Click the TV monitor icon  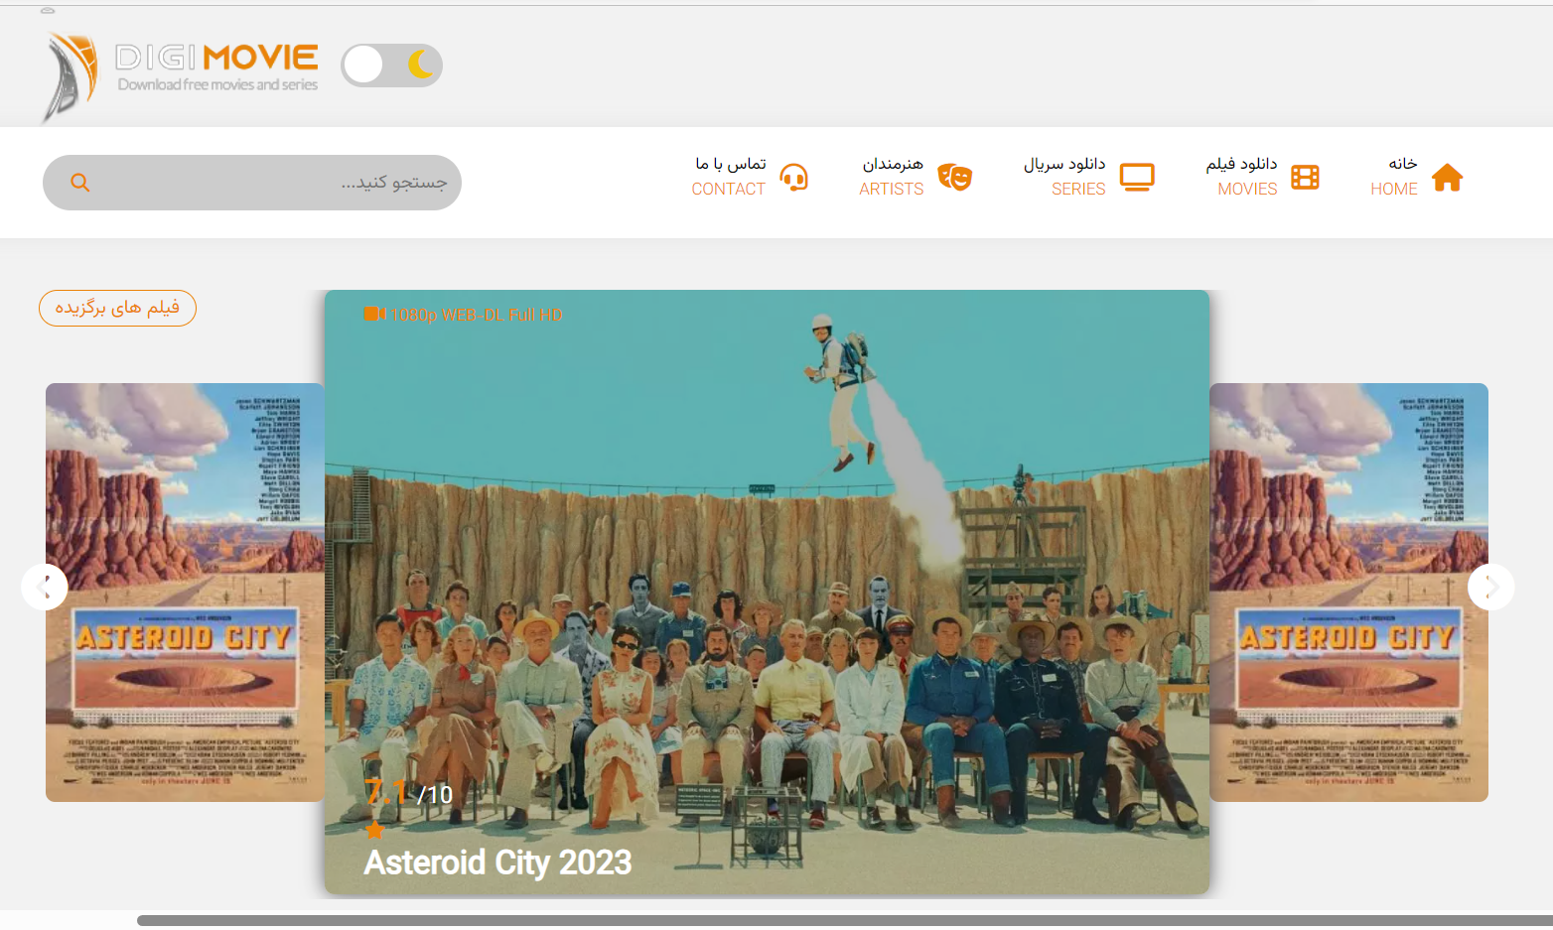1137,178
